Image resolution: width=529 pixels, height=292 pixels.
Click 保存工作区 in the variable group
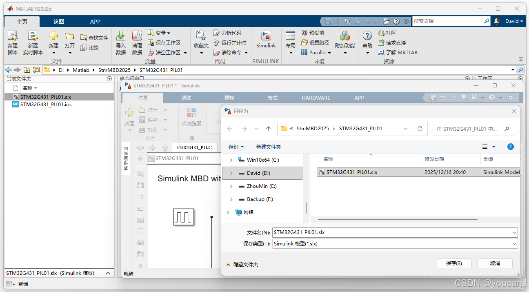[x=164, y=42]
